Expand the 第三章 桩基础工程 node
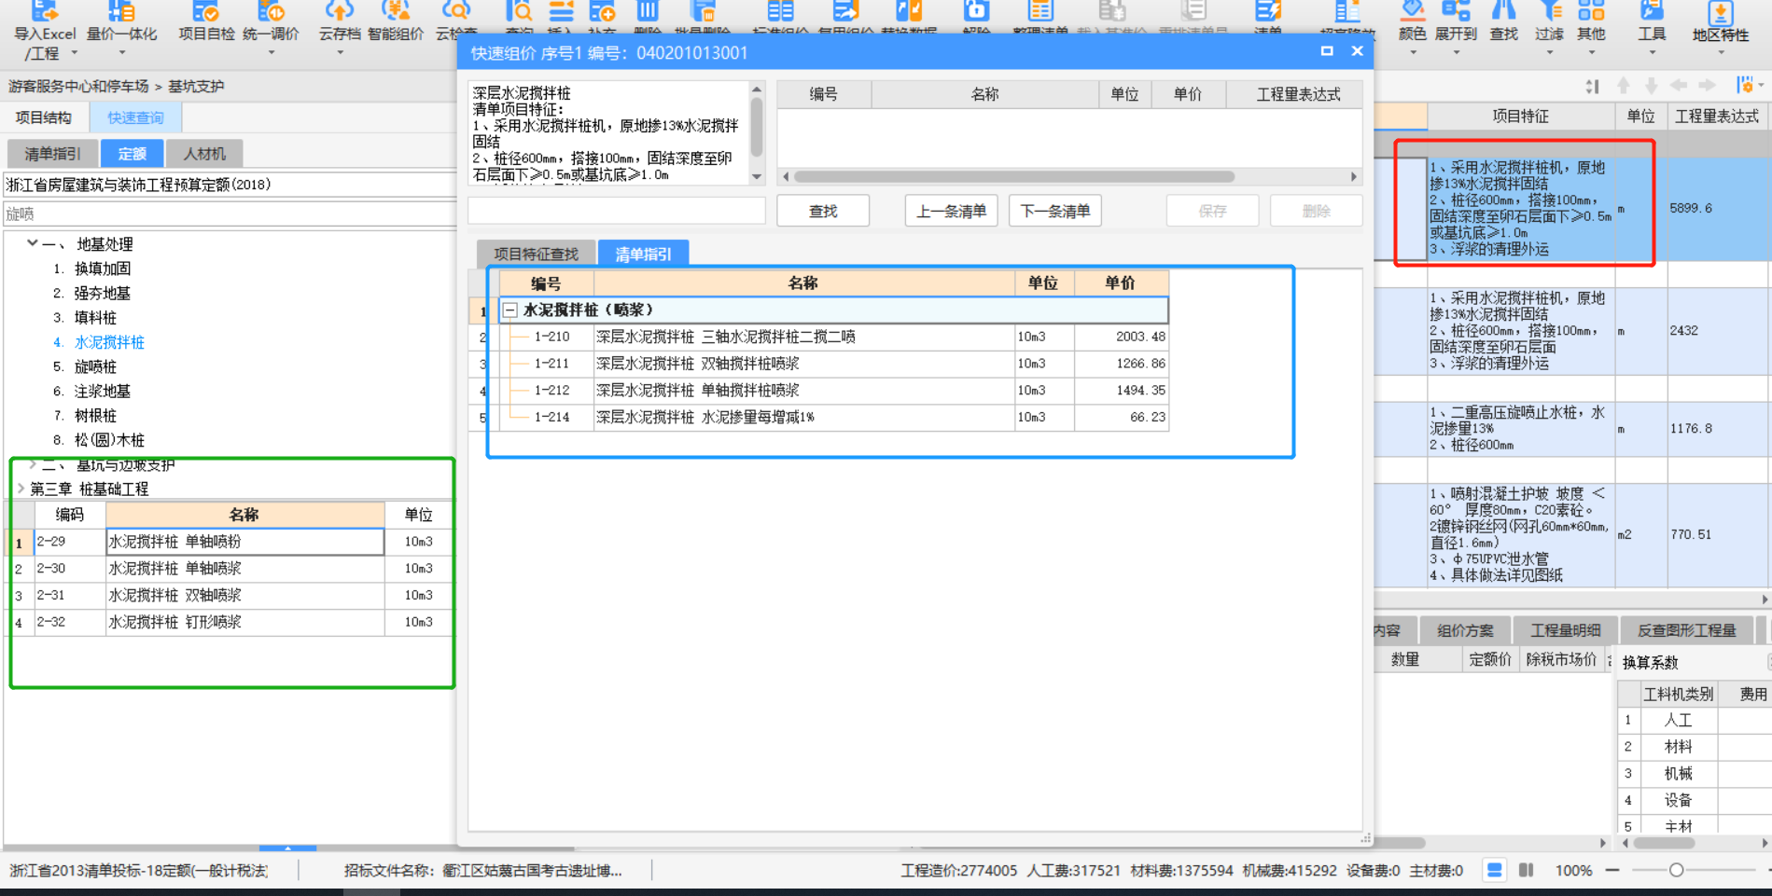 click(21, 489)
